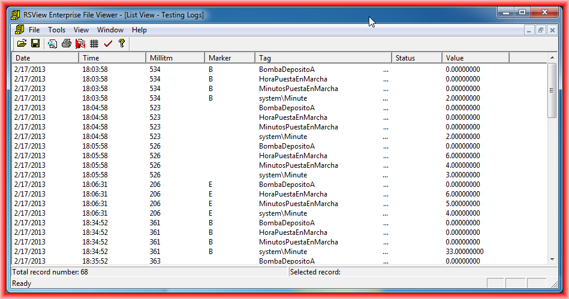This screenshot has height=299, width=569.
Task: Click the printer icon in toolbar
Action: [x=67, y=43]
